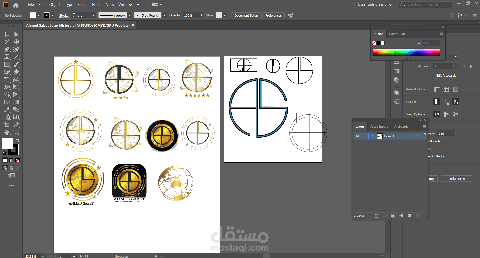Viewport: 480px width, 258px height.
Task: Click Preferences button in Properties panel
Action: click(x=456, y=179)
